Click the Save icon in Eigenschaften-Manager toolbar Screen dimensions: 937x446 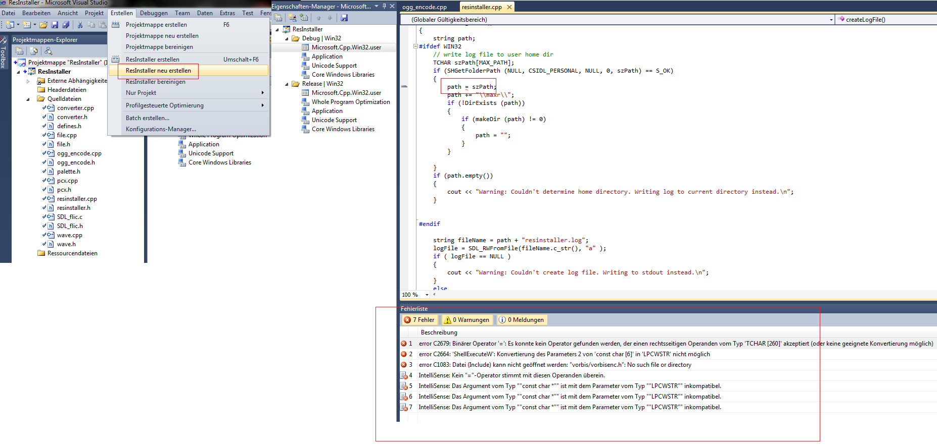[x=344, y=18]
